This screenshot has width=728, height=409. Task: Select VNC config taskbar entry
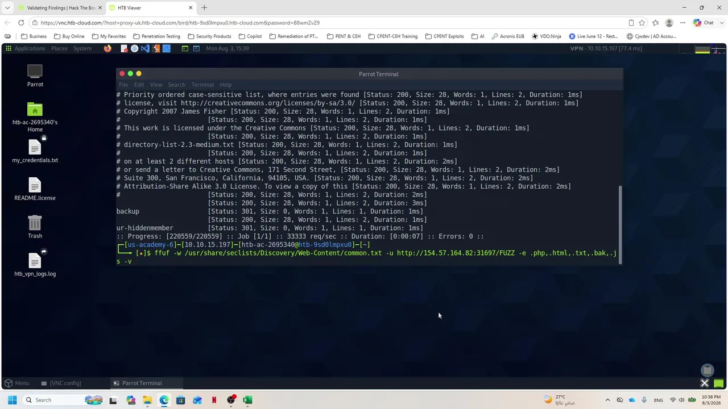click(61, 383)
